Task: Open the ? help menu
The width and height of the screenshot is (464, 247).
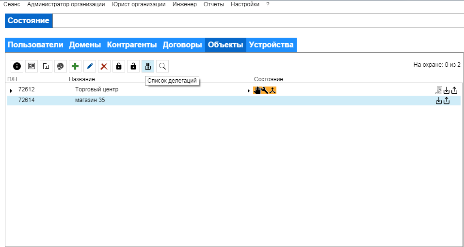Action: 268,4
